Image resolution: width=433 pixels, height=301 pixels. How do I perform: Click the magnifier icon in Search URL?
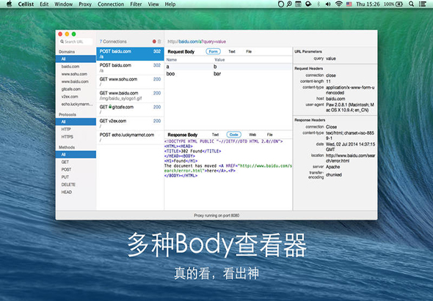pos(62,42)
